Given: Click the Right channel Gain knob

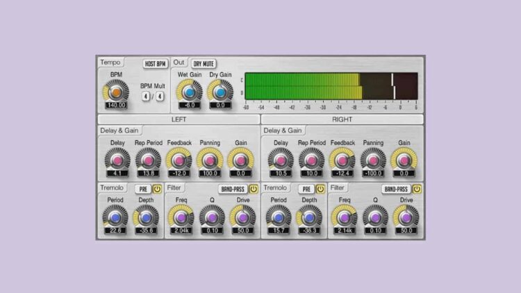Looking at the screenshot, I should 404,160.
